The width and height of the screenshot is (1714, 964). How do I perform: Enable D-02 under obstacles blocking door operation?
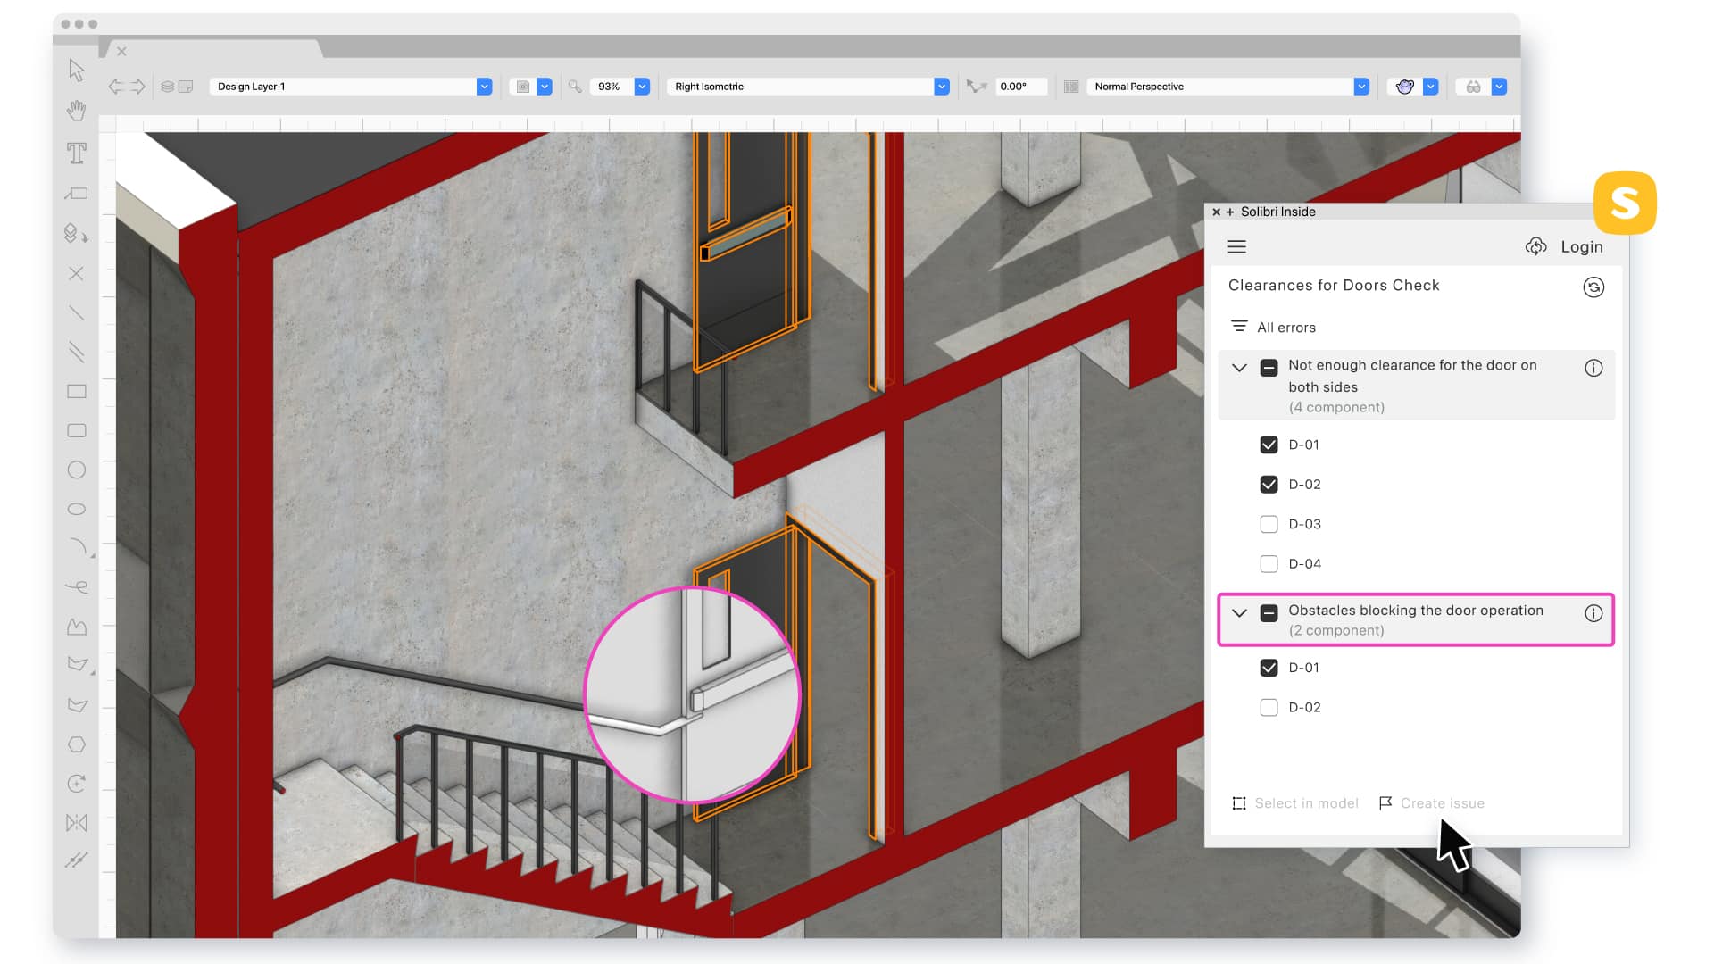tap(1269, 706)
